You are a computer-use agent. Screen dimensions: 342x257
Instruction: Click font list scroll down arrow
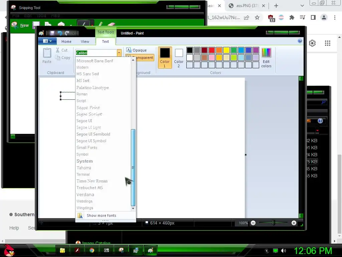(x=133, y=208)
